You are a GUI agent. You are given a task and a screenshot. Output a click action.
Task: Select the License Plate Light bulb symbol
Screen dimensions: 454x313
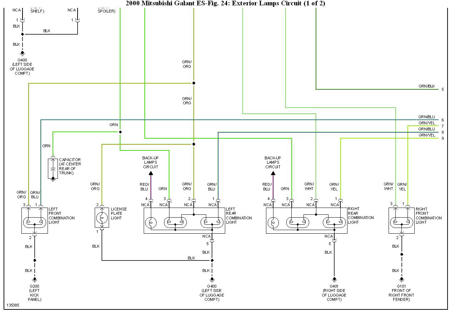(102, 218)
